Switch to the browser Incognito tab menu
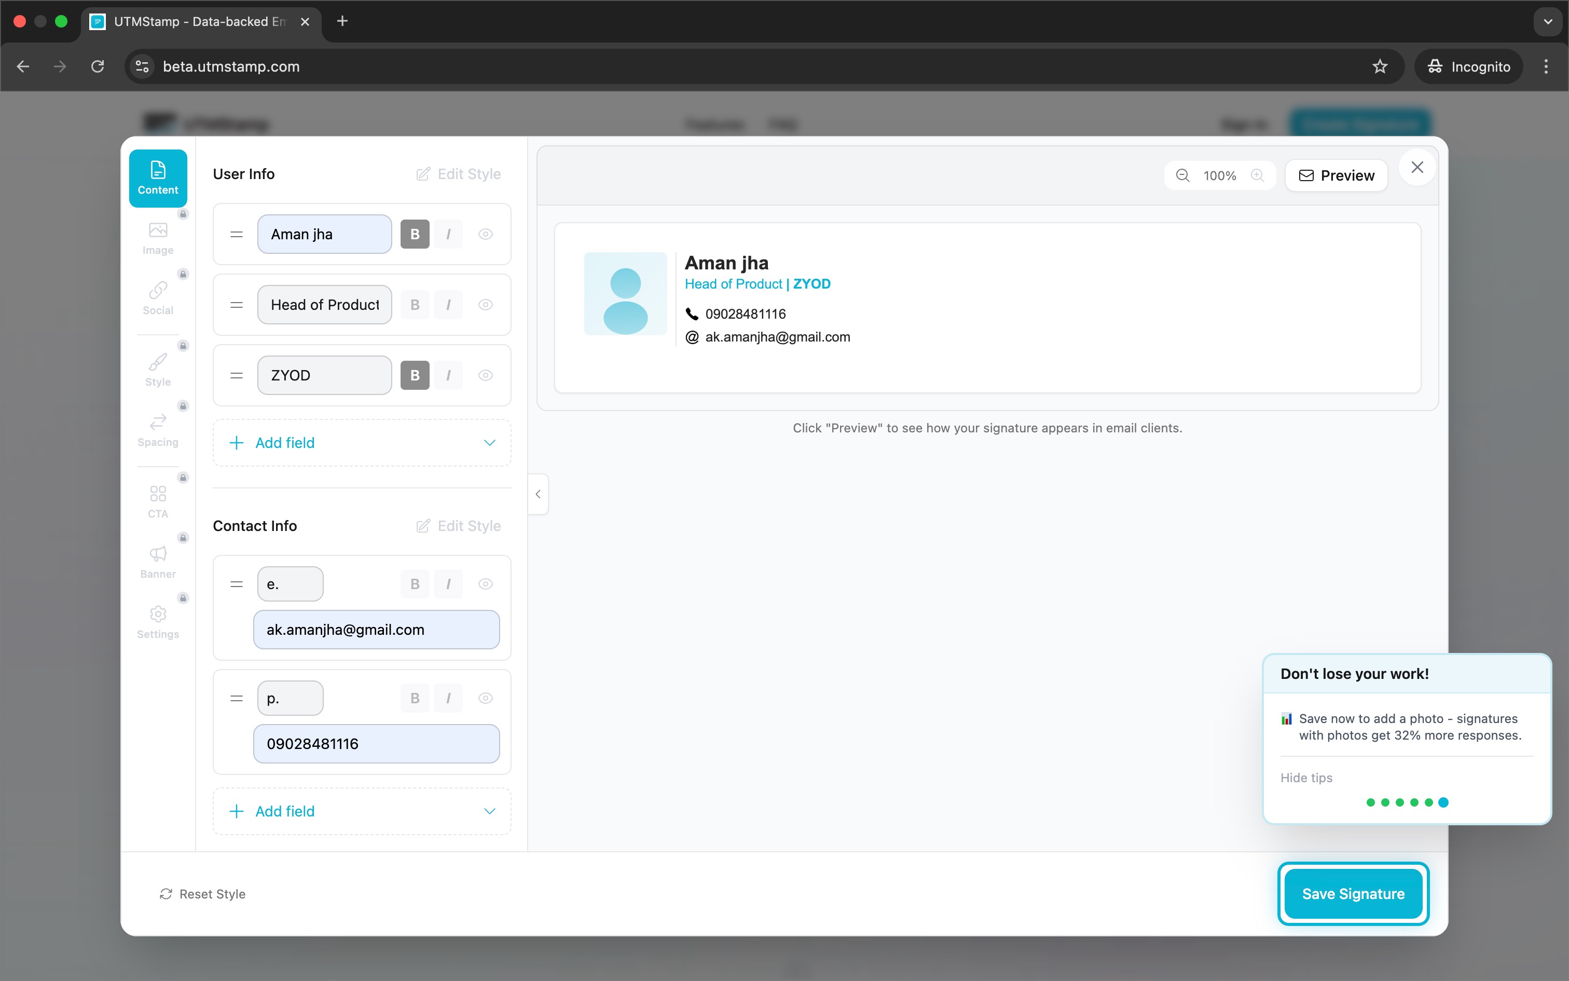The height and width of the screenshot is (981, 1569). (1468, 66)
